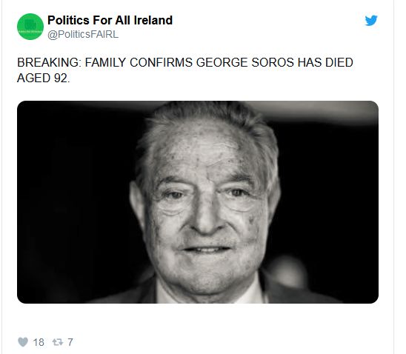This screenshot has width=406, height=354.
Task: Click the retweet count showing 7
Action: [x=70, y=342]
